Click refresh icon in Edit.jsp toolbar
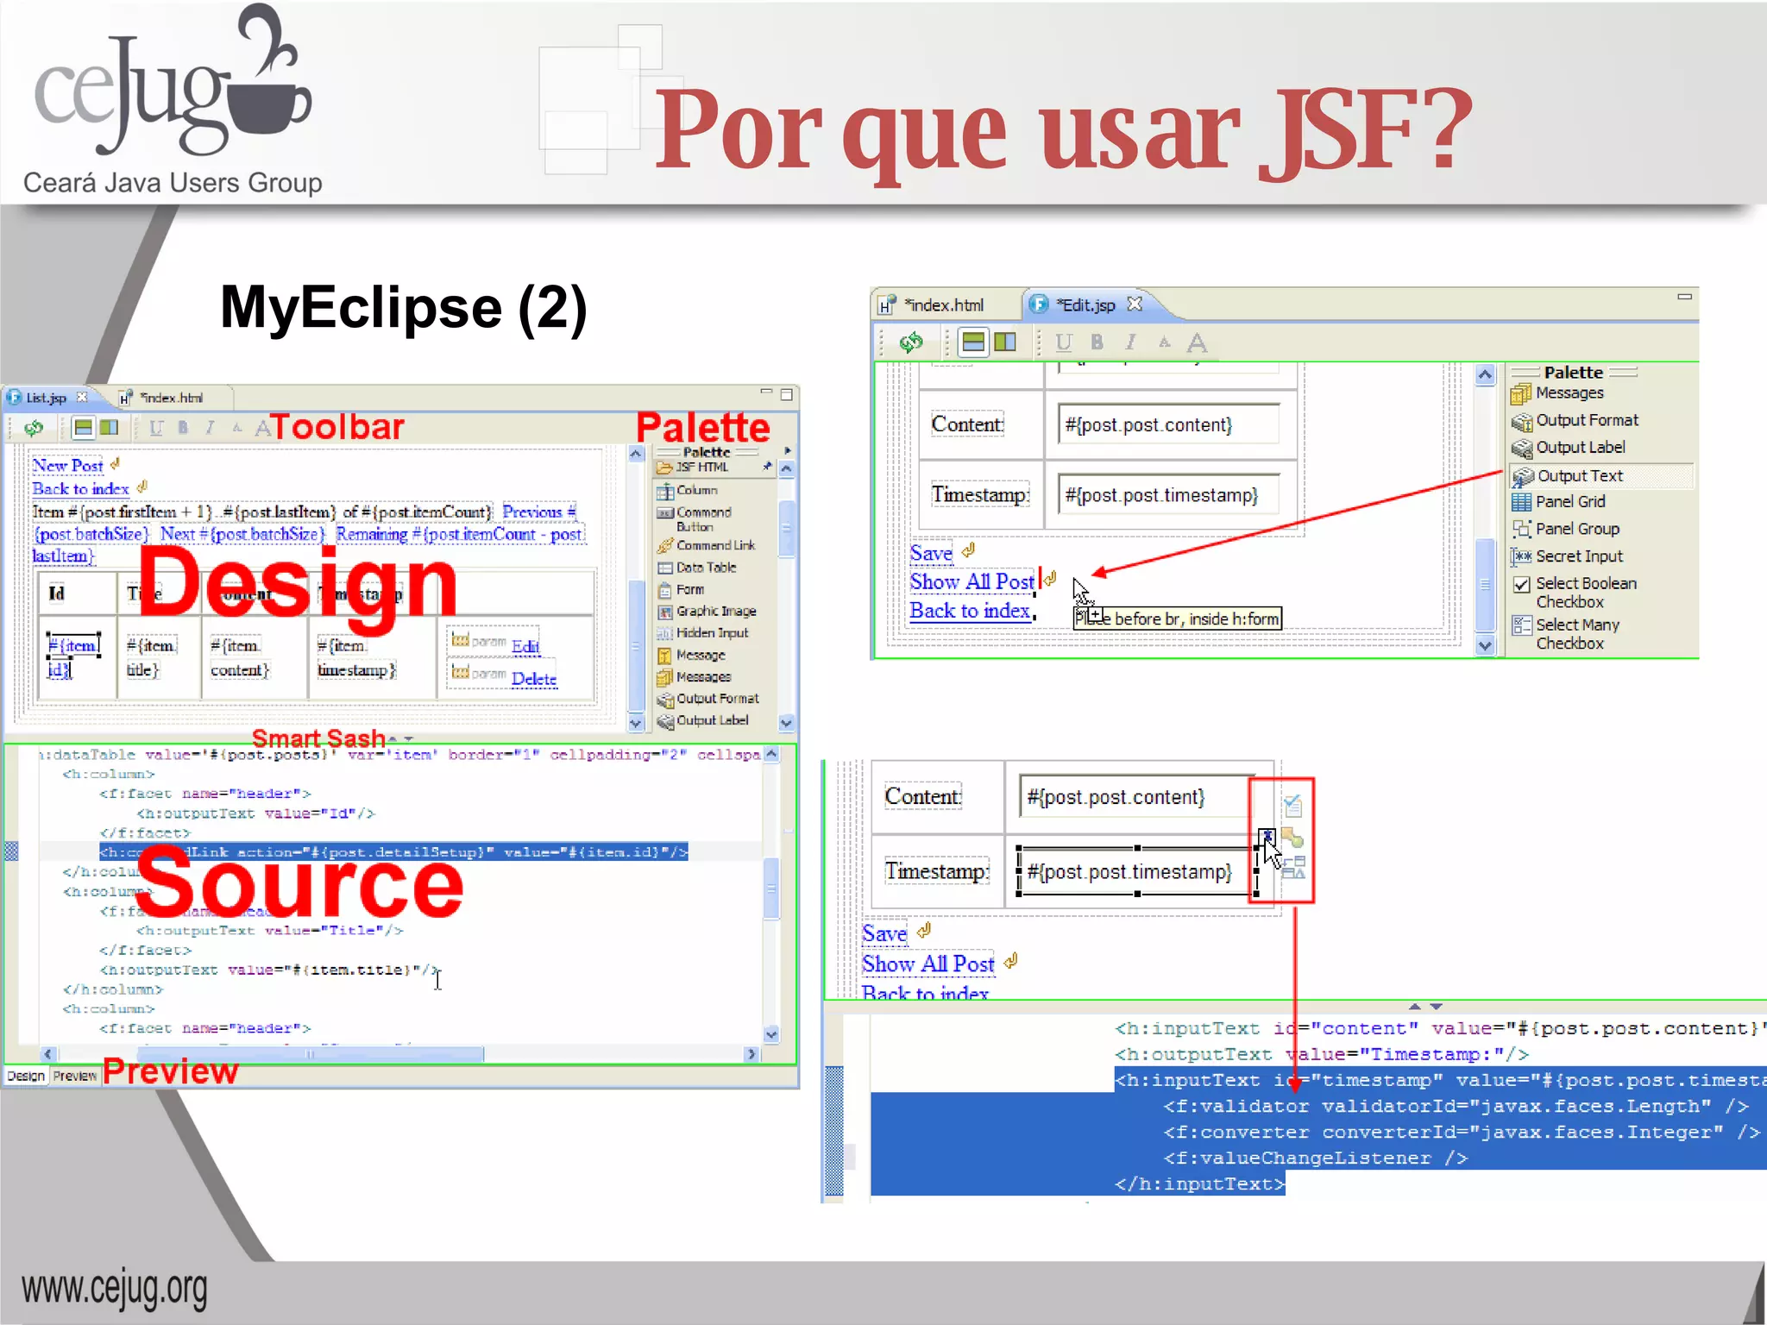The image size is (1767, 1325). point(911,342)
